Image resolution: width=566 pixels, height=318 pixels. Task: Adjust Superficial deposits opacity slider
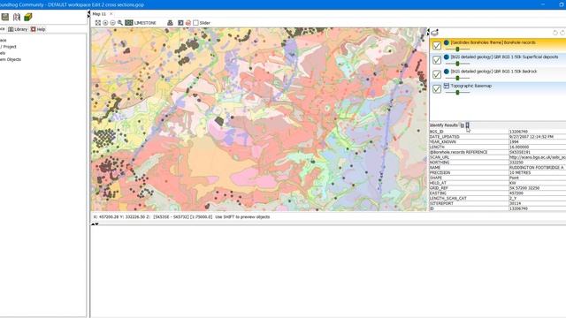[457, 64]
